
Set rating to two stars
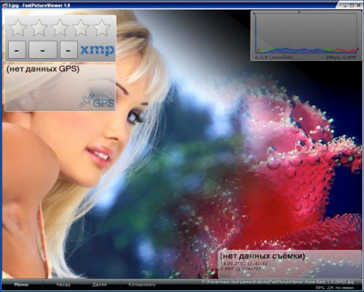point(39,28)
